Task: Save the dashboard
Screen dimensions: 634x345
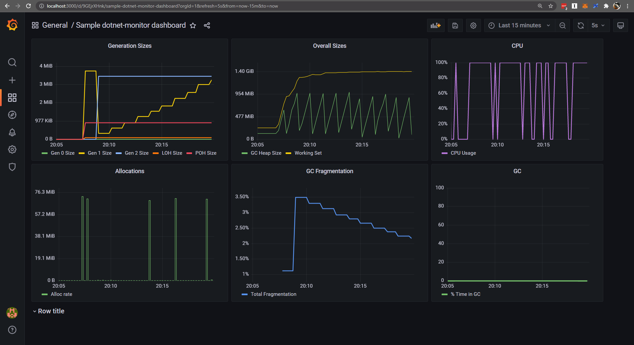Action: 455,25
